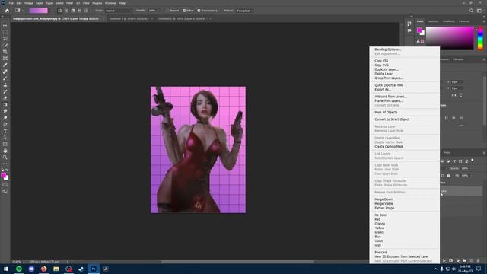Select the Path Selection tool
This screenshot has height=274, width=487.
(5, 138)
